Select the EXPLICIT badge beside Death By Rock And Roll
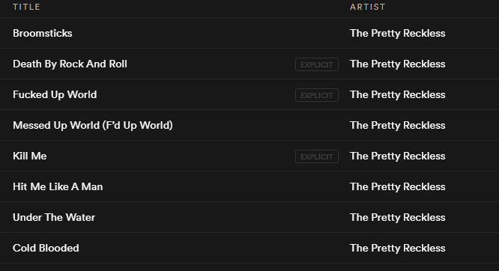Screen dimensions: 499x271 click(x=317, y=64)
